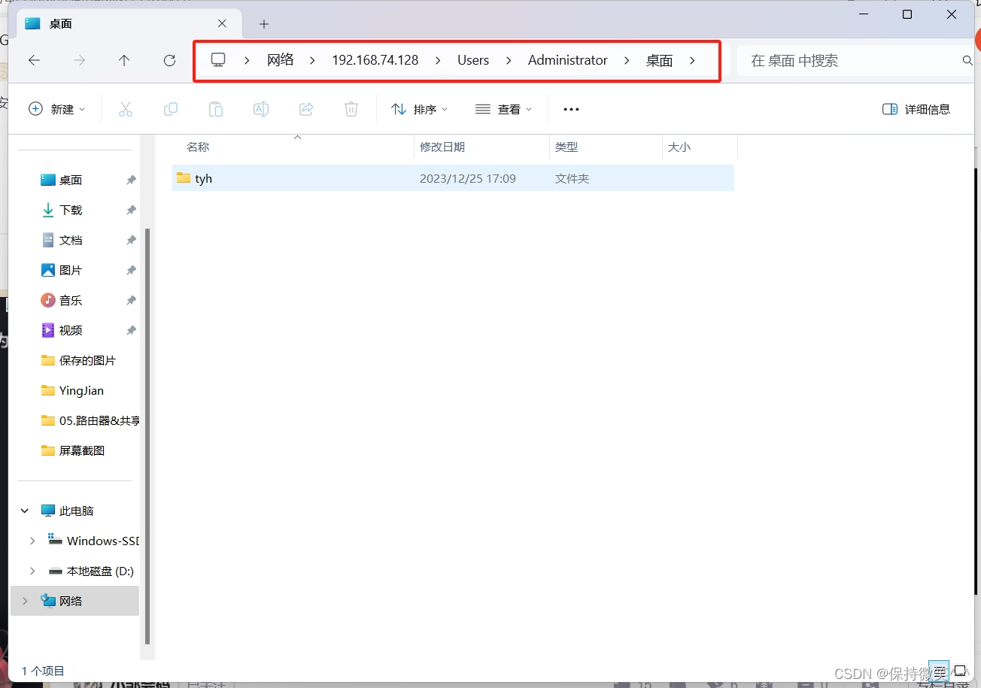Click the search magnifier icon
This screenshot has width=981, height=688.
tap(967, 60)
